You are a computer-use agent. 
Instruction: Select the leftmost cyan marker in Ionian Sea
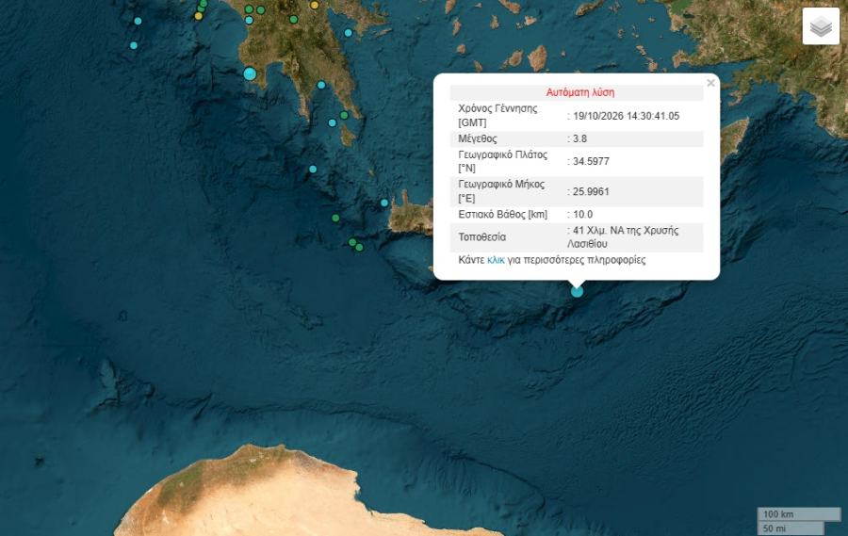pyautogui.click(x=134, y=45)
